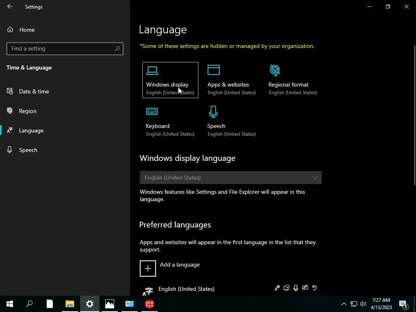Open the notification center icon
Image resolution: width=416 pixels, height=312 pixels.
[403, 304]
